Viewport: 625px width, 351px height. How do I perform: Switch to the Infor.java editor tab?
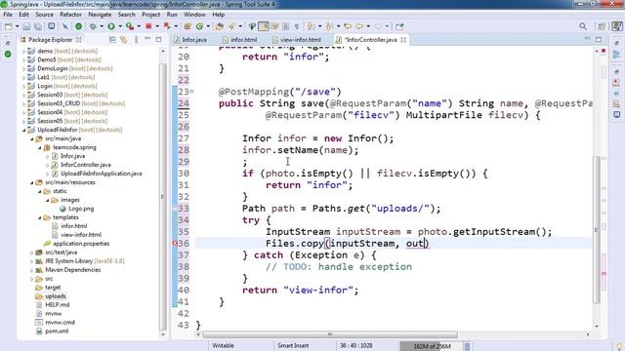194,40
